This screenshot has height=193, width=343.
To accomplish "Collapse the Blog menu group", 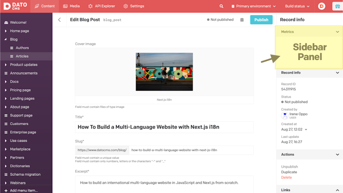I will (x=6, y=39).
